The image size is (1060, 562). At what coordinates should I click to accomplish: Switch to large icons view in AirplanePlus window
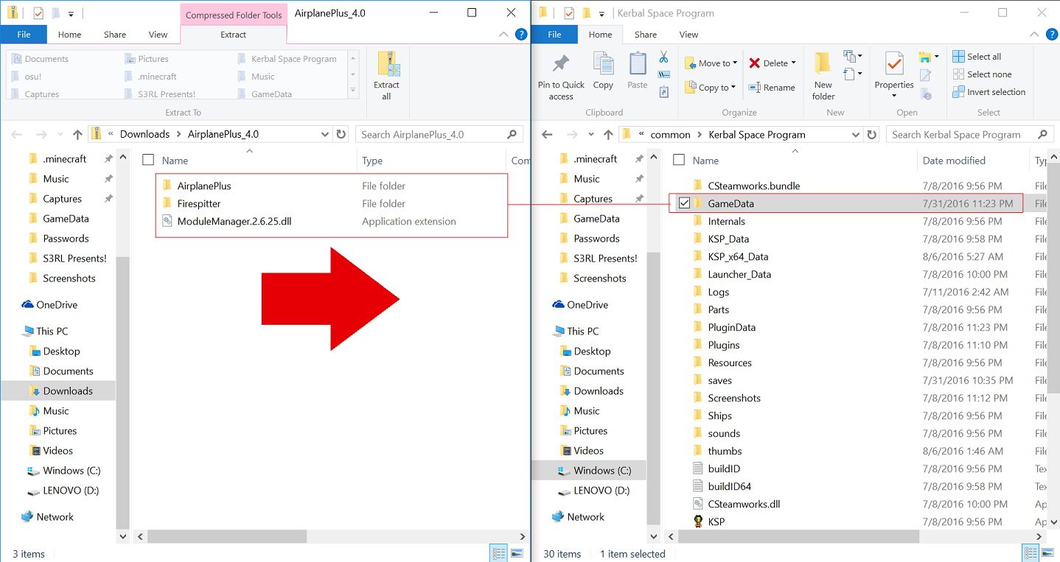tap(517, 553)
